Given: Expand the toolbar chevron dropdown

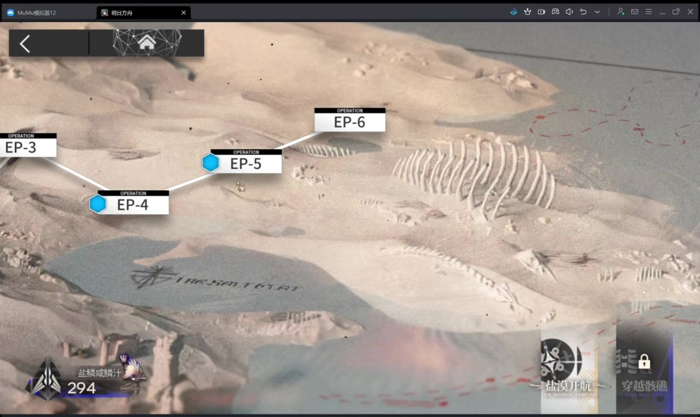Looking at the screenshot, I should [x=597, y=12].
